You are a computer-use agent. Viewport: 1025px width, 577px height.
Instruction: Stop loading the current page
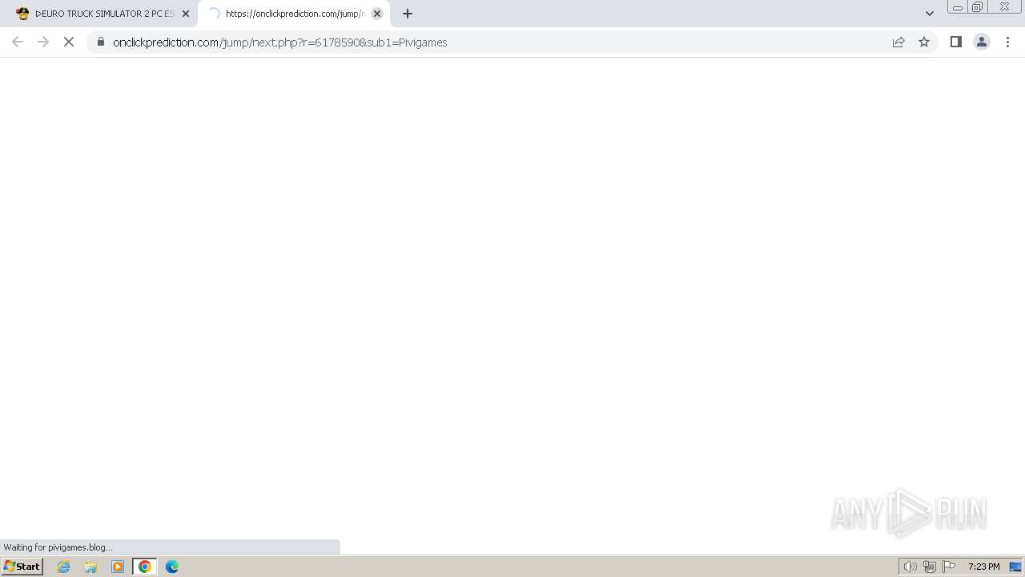click(69, 42)
